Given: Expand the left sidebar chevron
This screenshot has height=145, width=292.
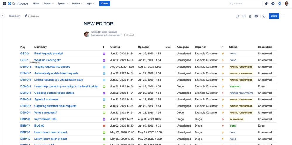Looking at the screenshot, I should 3,16.
